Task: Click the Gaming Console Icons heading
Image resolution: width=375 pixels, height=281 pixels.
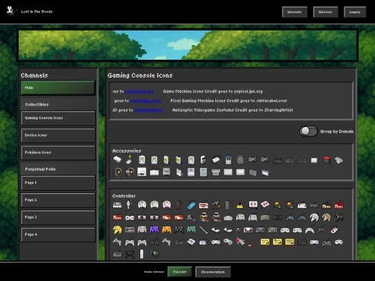Action: (x=140, y=76)
